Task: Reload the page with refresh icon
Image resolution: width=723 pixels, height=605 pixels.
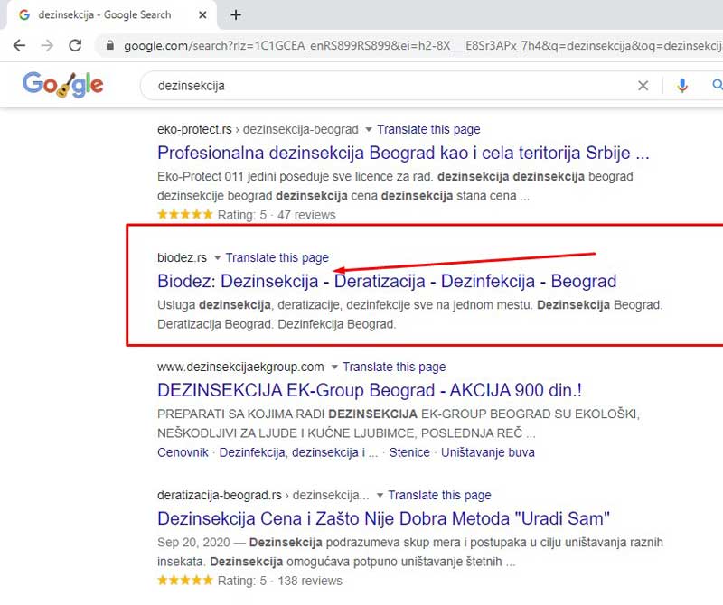Action: pyautogui.click(x=75, y=45)
